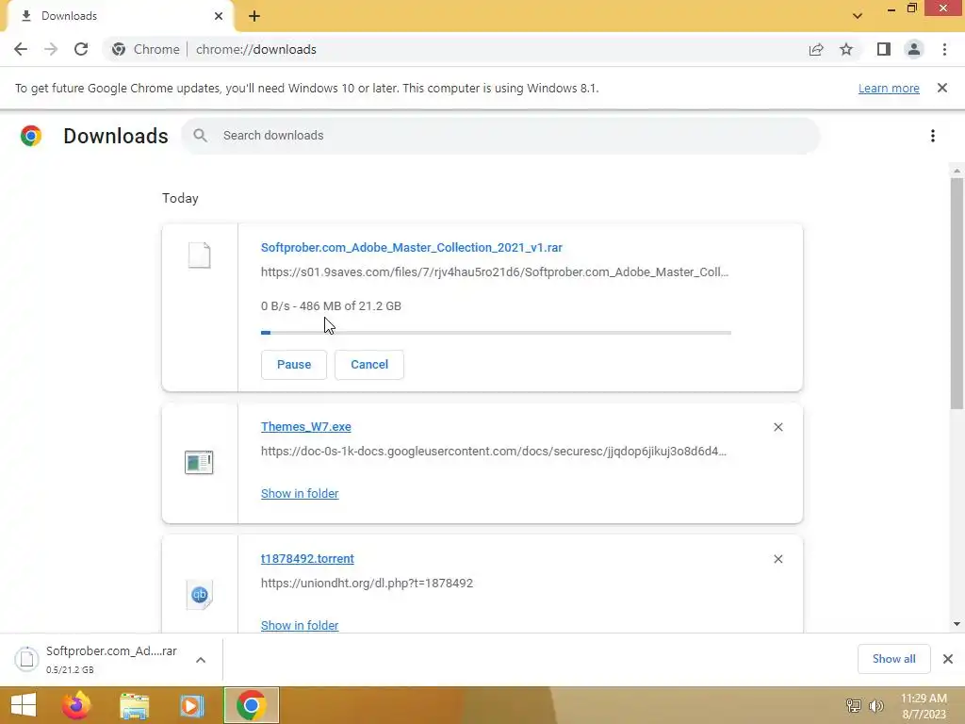Screen dimensions: 965x724
Task: Click the rar file icon in first card
Action: 200,255
